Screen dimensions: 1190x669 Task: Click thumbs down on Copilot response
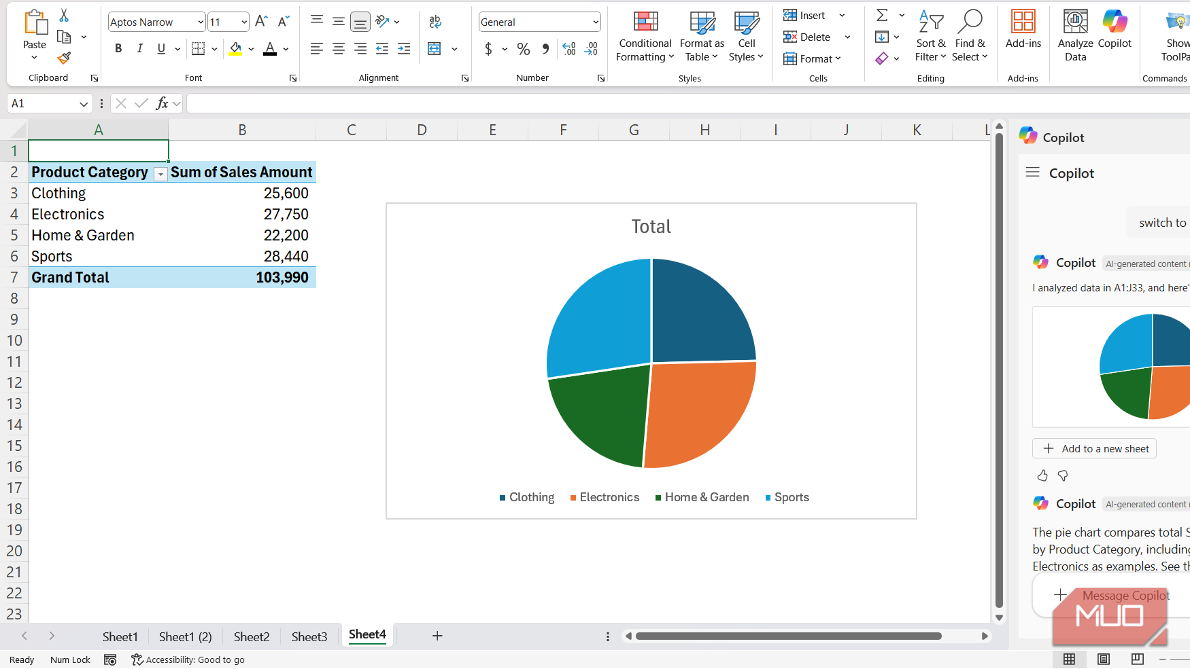pos(1063,475)
